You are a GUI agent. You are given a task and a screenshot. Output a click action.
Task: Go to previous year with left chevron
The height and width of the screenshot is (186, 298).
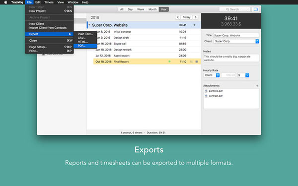[x=178, y=17]
